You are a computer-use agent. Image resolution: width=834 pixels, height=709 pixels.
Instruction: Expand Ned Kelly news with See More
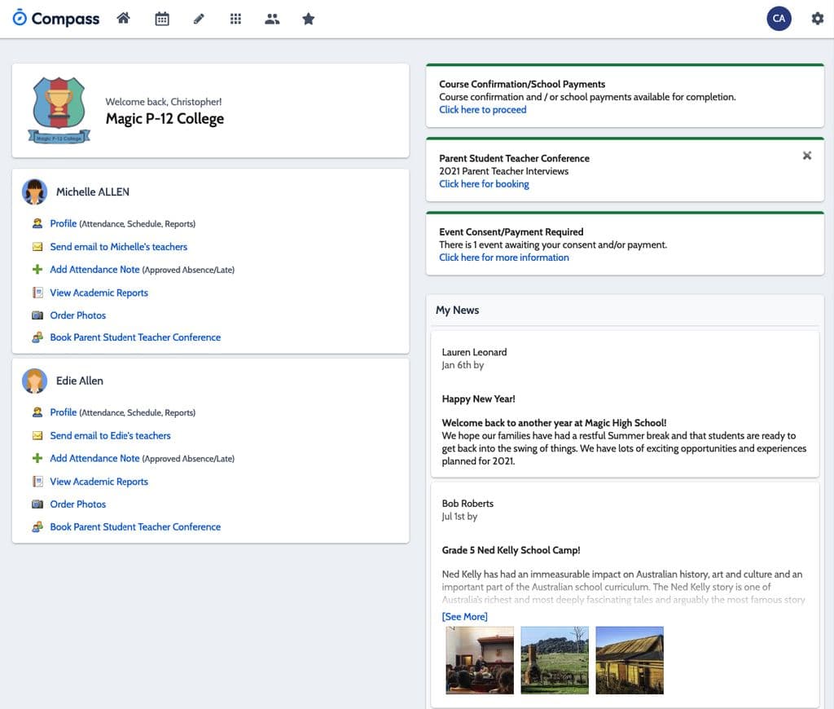coord(464,616)
